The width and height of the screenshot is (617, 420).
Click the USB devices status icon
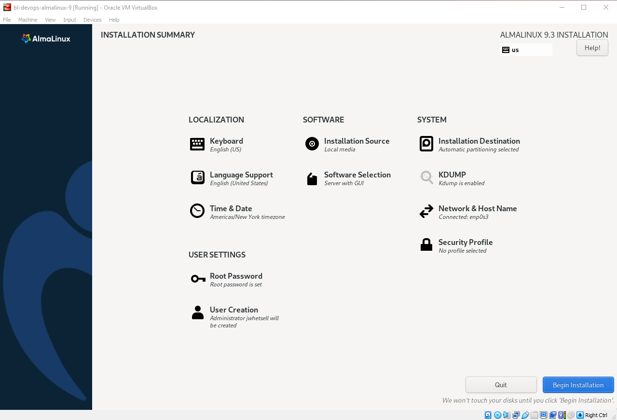tap(525, 415)
